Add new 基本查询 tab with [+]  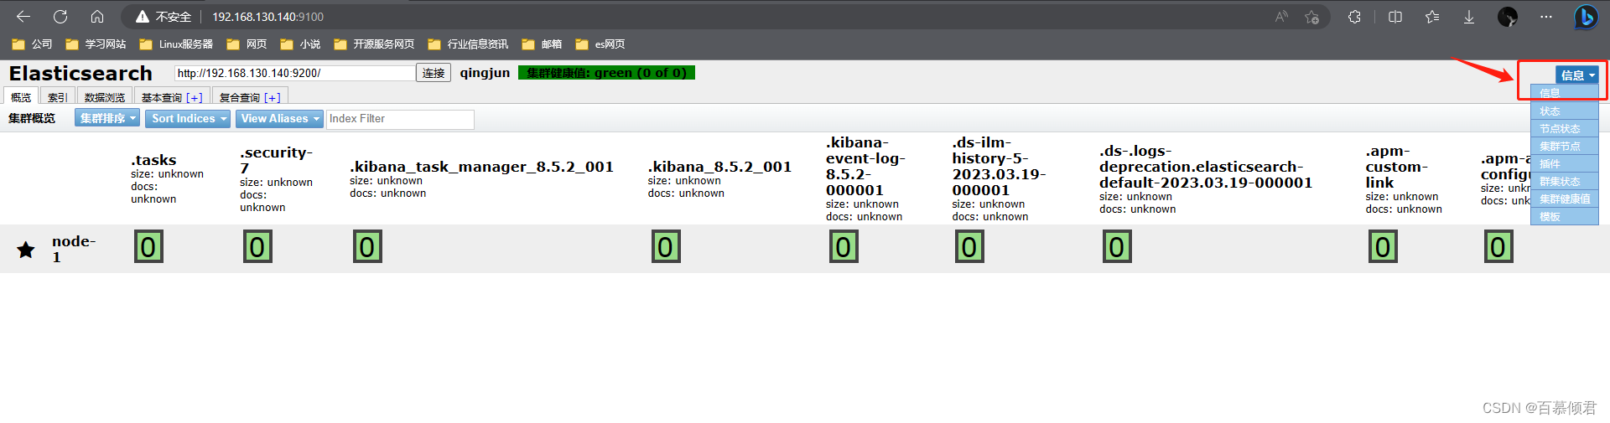click(x=195, y=98)
